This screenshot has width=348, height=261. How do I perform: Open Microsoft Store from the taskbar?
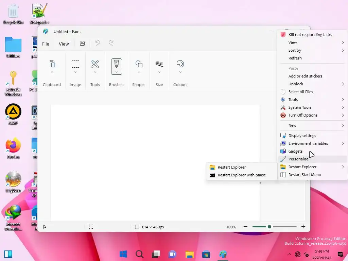206,254
